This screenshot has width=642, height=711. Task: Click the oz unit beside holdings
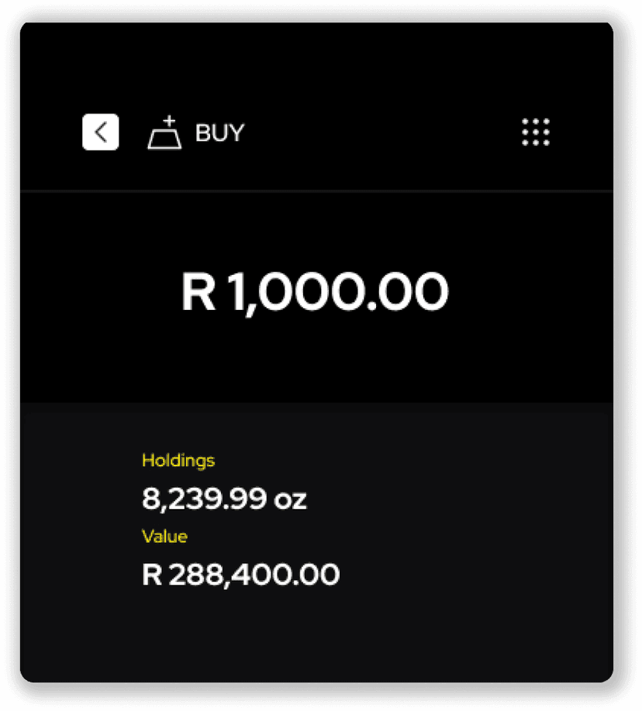click(x=291, y=500)
